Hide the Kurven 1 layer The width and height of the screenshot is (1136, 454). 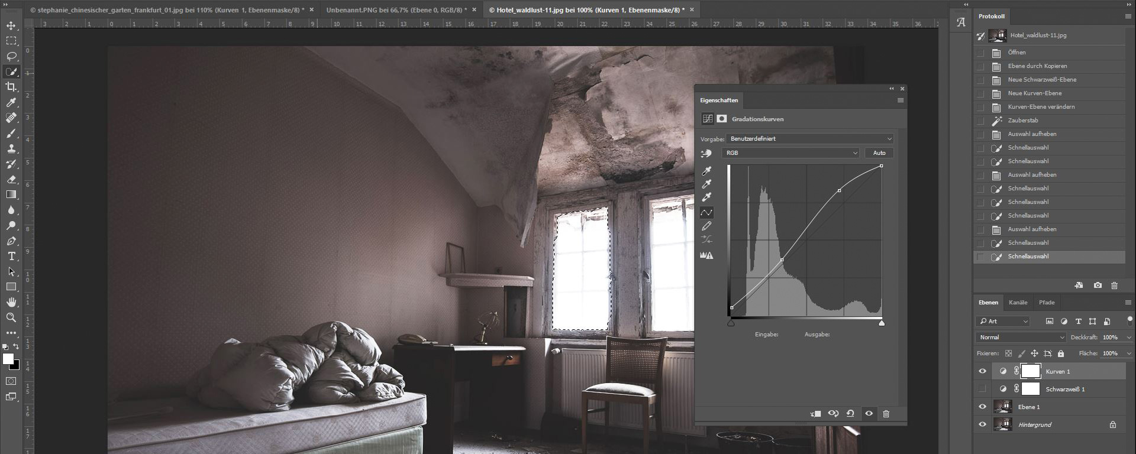(983, 371)
